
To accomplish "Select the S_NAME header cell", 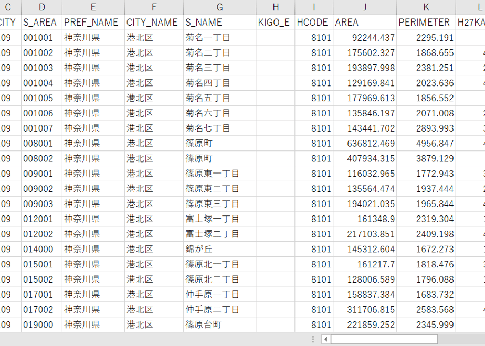I will [x=219, y=23].
